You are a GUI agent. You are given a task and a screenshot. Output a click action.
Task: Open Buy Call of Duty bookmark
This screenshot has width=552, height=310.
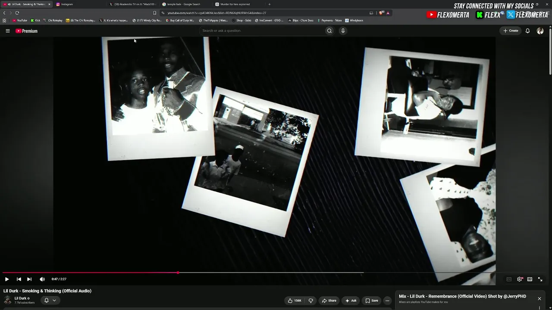[x=180, y=20]
